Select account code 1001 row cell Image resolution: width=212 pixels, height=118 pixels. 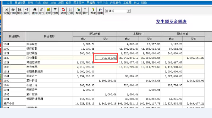click(x=14, y=44)
